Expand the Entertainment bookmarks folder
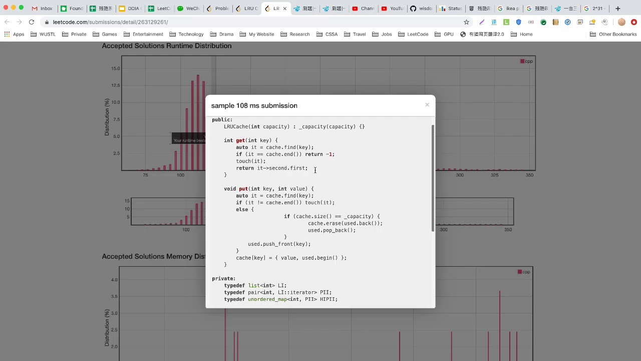The image size is (641, 361). point(143,34)
